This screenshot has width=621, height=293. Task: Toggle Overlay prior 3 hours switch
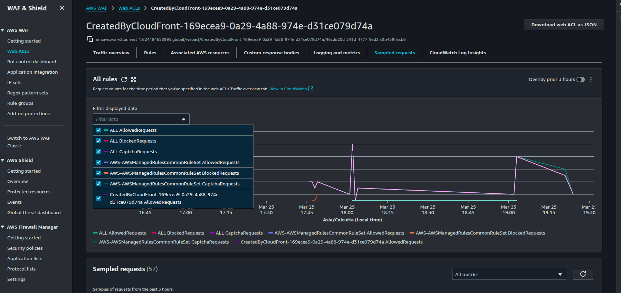(581, 80)
